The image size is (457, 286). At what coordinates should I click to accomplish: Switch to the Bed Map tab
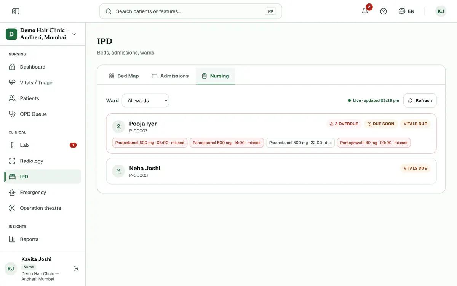pos(124,76)
